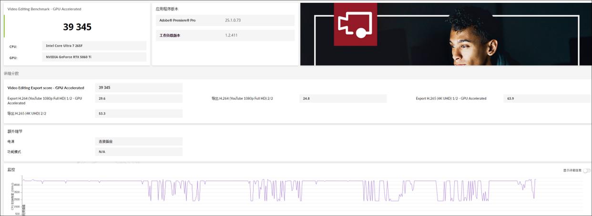Viewport: 592px width, 216px height.
Task: Click the overall score 39 345
Action: (x=77, y=27)
